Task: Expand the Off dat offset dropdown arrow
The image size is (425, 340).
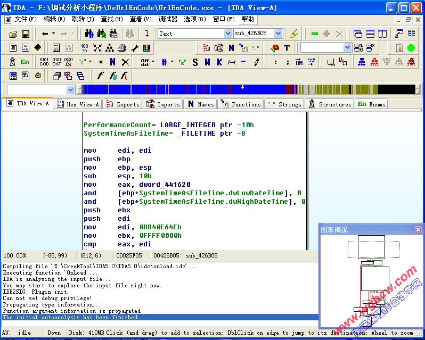Action: pyautogui.click(x=153, y=62)
